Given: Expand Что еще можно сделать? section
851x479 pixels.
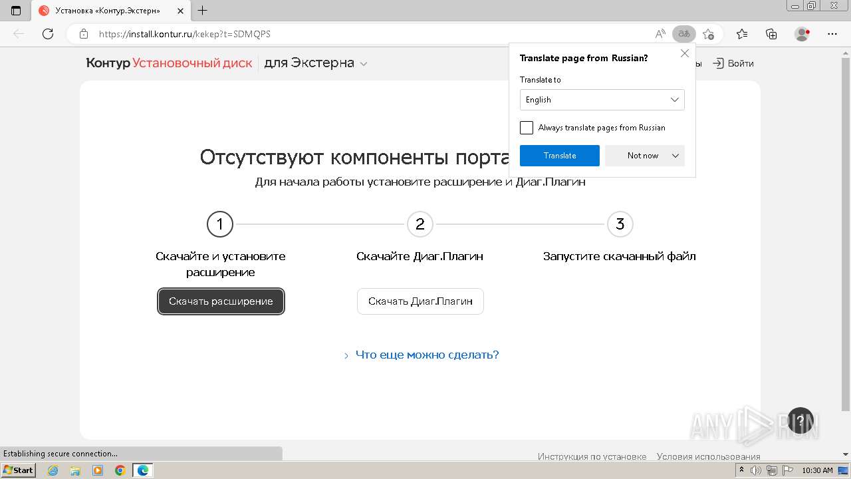Looking at the screenshot, I should point(421,355).
